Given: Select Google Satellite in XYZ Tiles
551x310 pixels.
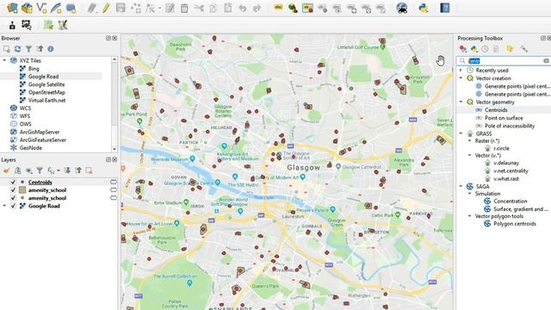Looking at the screenshot, I should pyautogui.click(x=46, y=84).
